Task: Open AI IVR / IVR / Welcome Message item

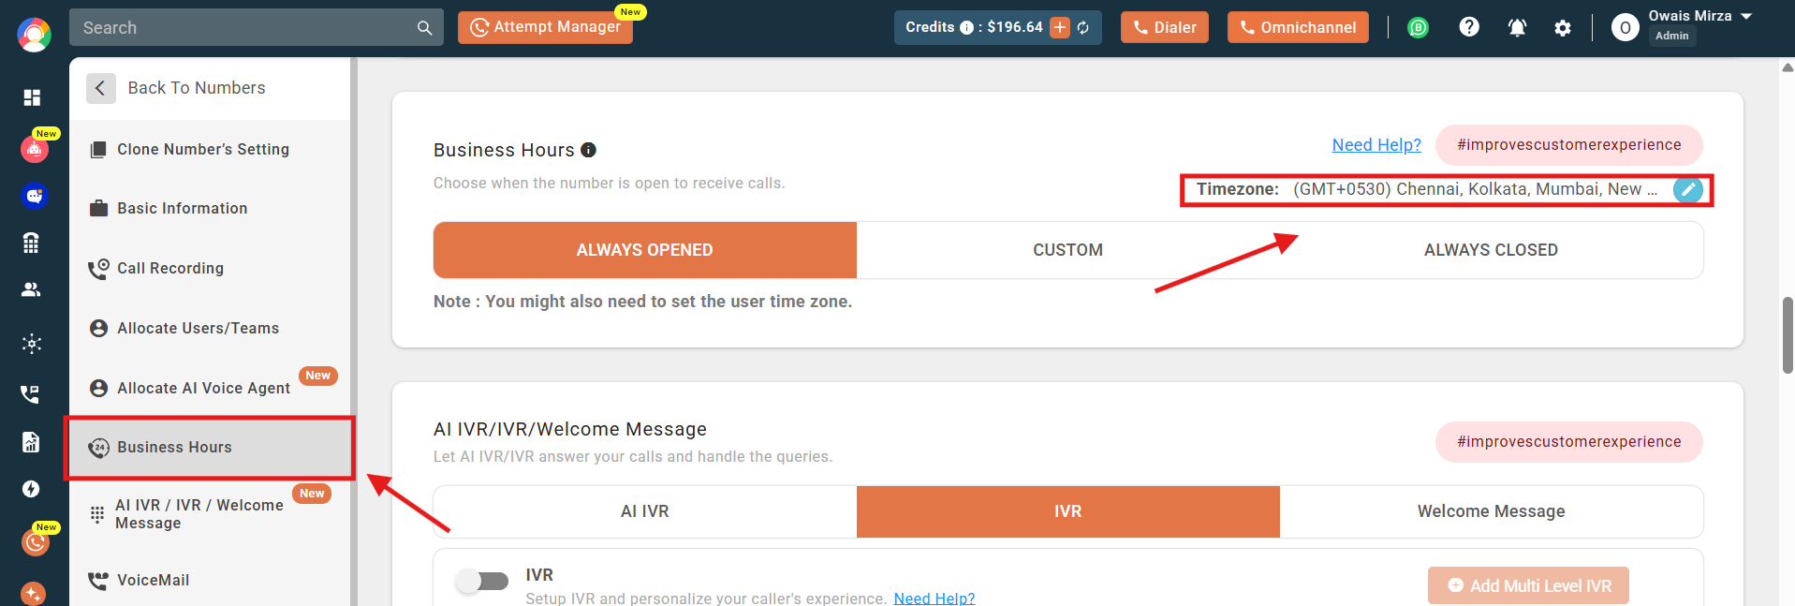Action: point(211,514)
